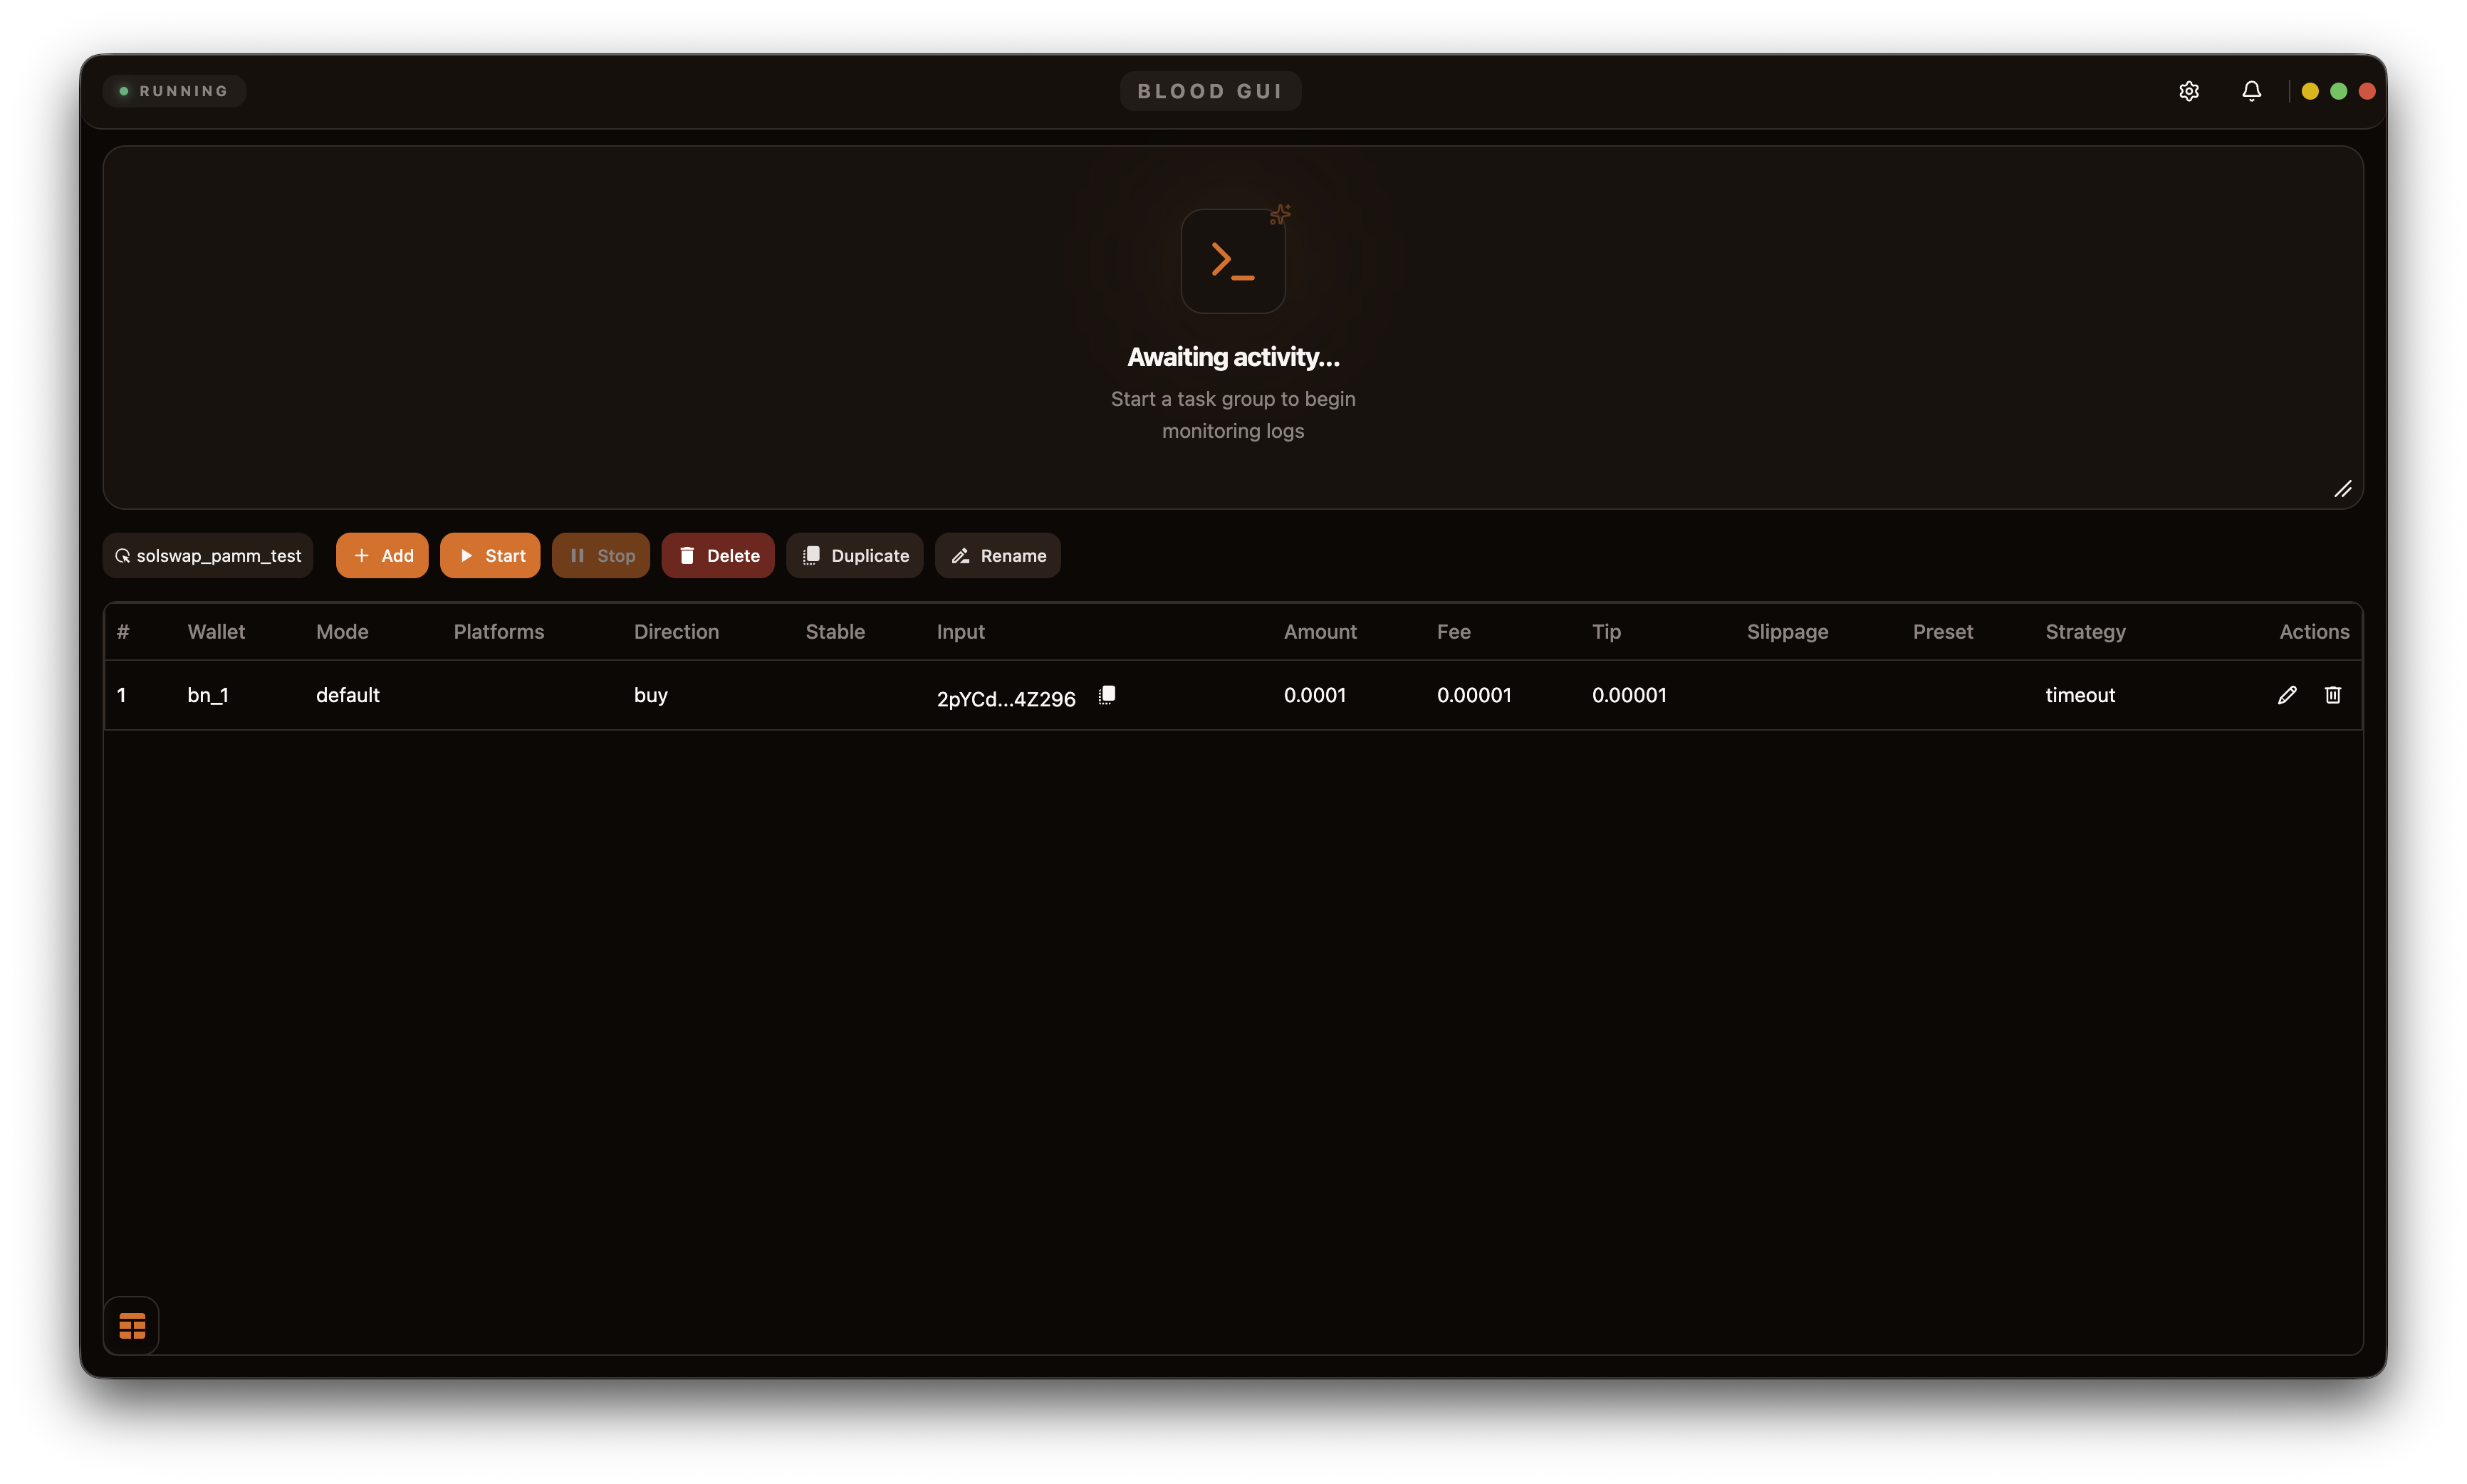Open notifications with the bell icon
The height and width of the screenshot is (1484, 2467).
[2251, 91]
